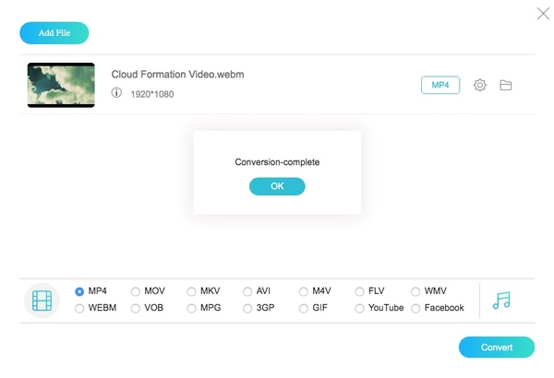The height and width of the screenshot is (378, 554).
Task: Select the MOV format option
Action: tap(136, 291)
